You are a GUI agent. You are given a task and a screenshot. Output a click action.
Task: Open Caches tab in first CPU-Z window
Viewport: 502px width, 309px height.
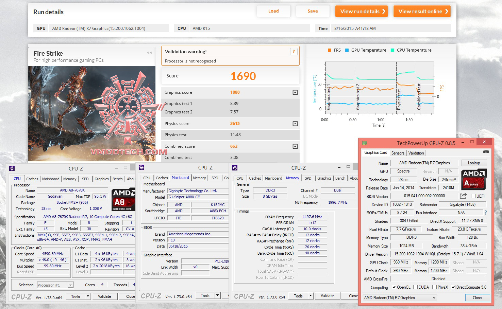(x=32, y=179)
